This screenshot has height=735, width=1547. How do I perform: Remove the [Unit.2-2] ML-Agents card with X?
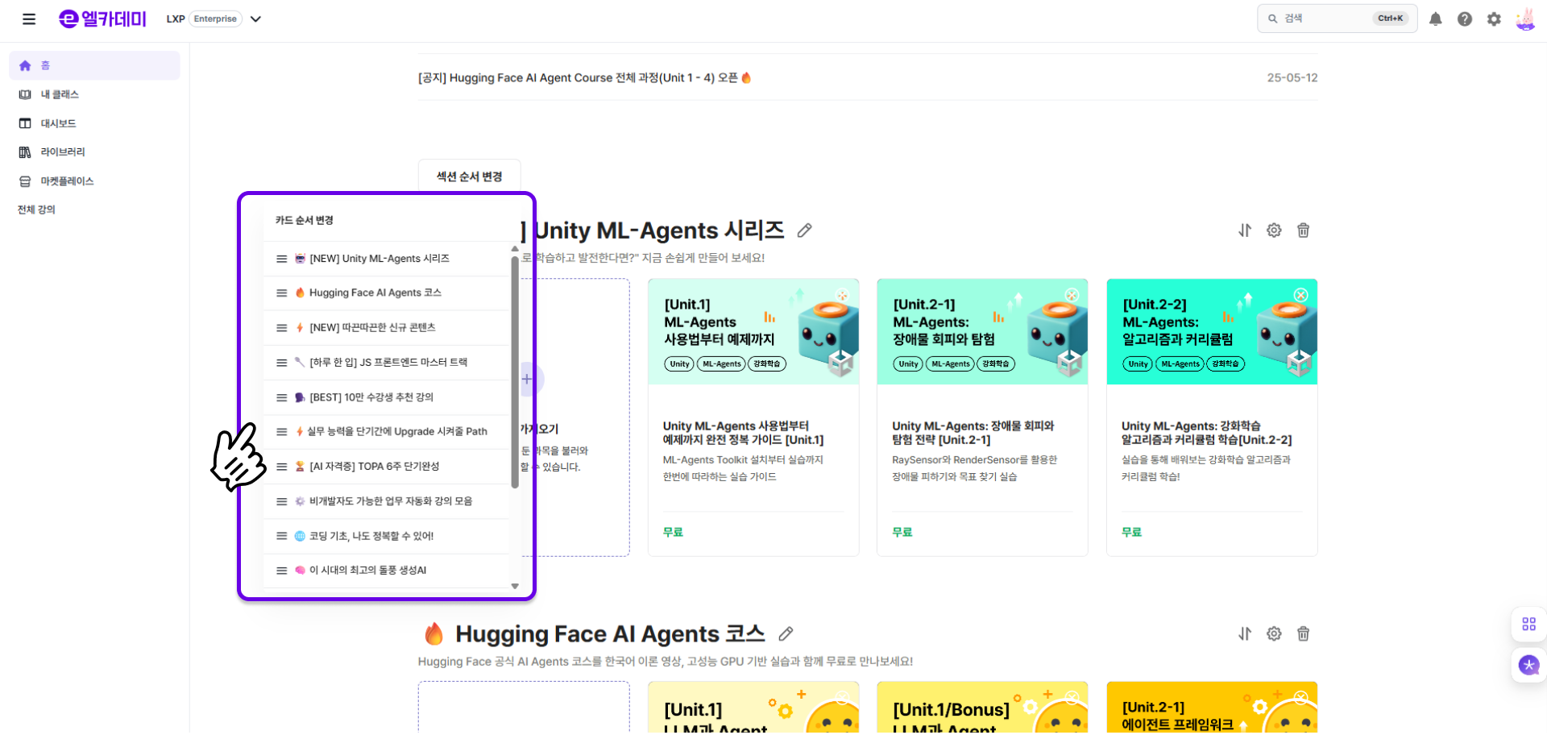click(1300, 296)
